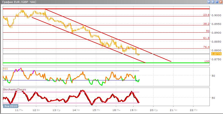223x114 pixels.
Task: Close the EUR/GBP chart window
Action: 221,2
